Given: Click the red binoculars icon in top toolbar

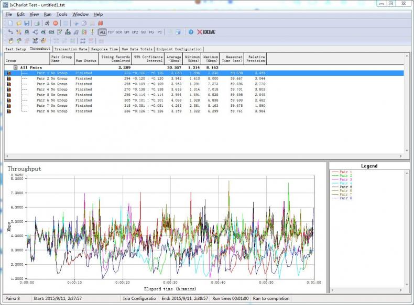Looking at the screenshot, I should point(100,24).
